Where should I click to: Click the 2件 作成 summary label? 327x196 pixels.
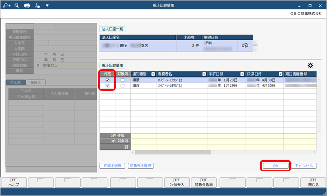coord(115,136)
